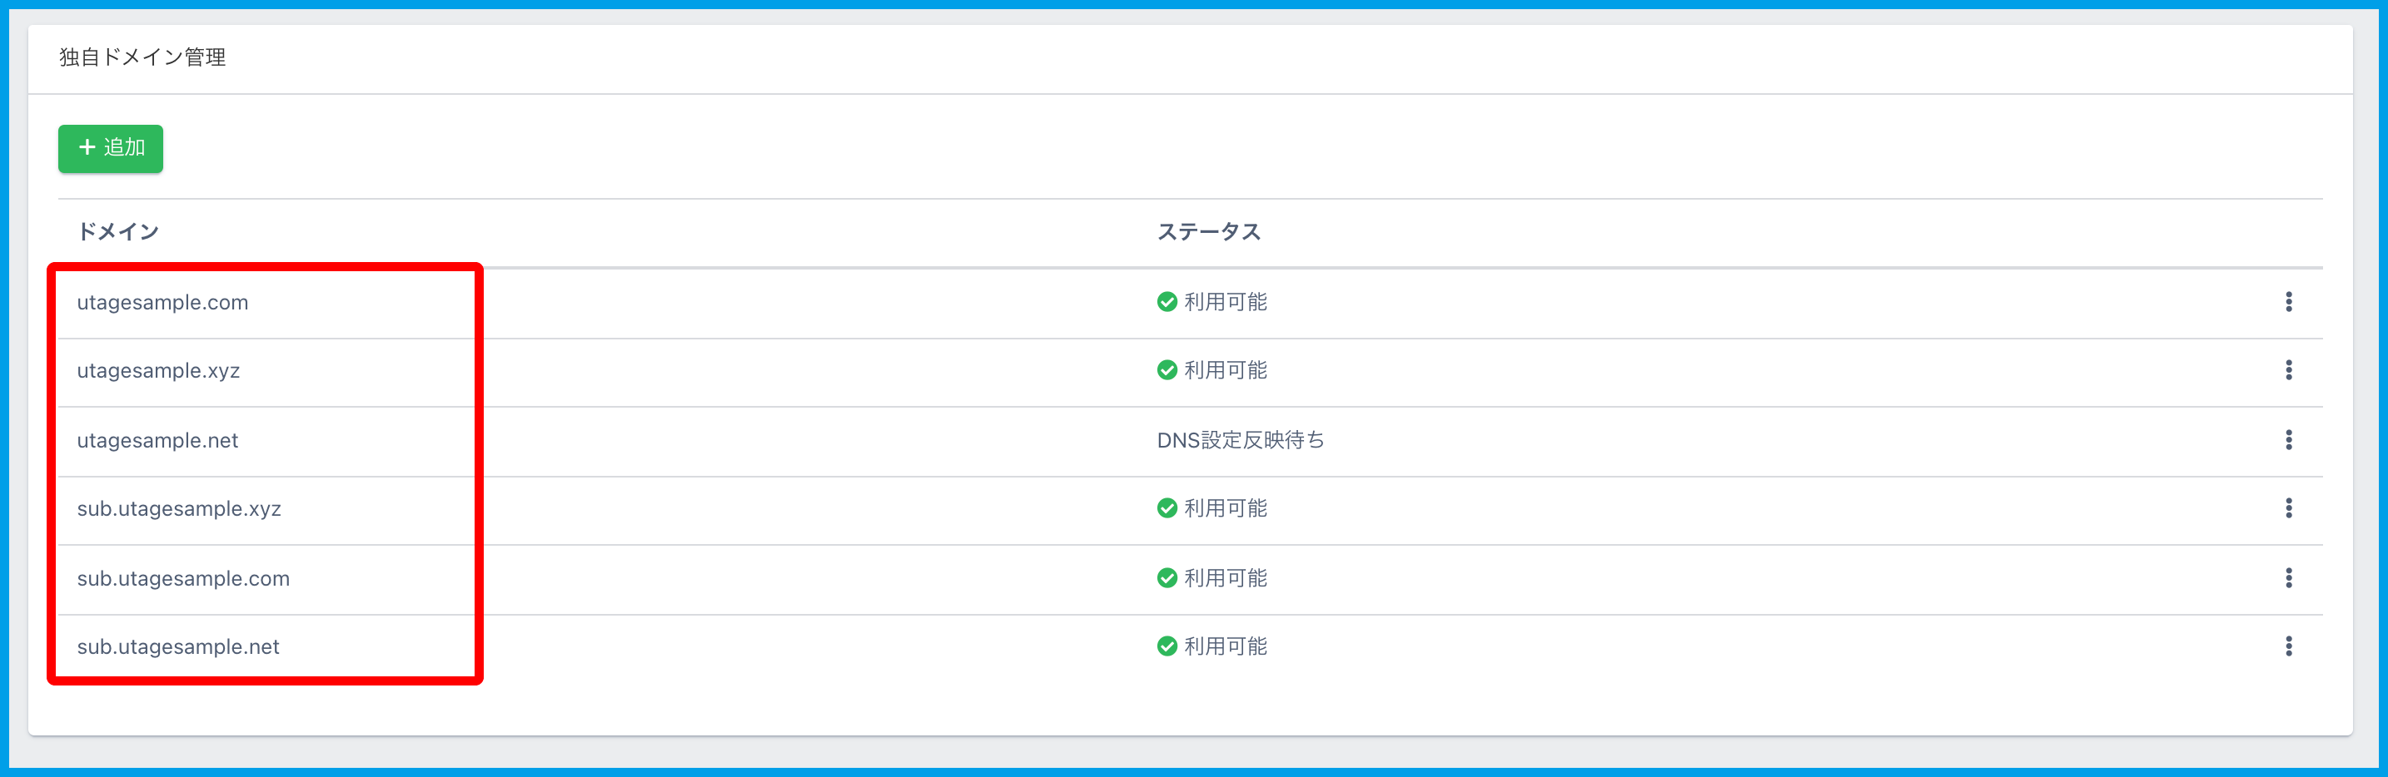Click the ドメイン column header
Screen dimensions: 2388x777
(x=117, y=231)
